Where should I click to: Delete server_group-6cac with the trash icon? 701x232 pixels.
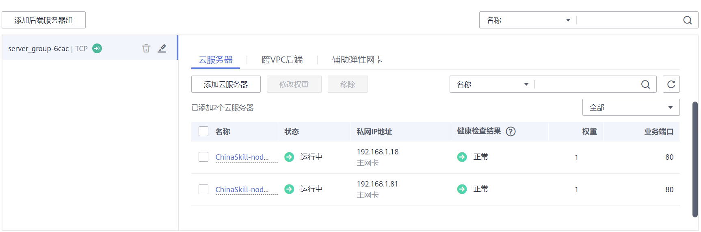pyautogui.click(x=146, y=48)
